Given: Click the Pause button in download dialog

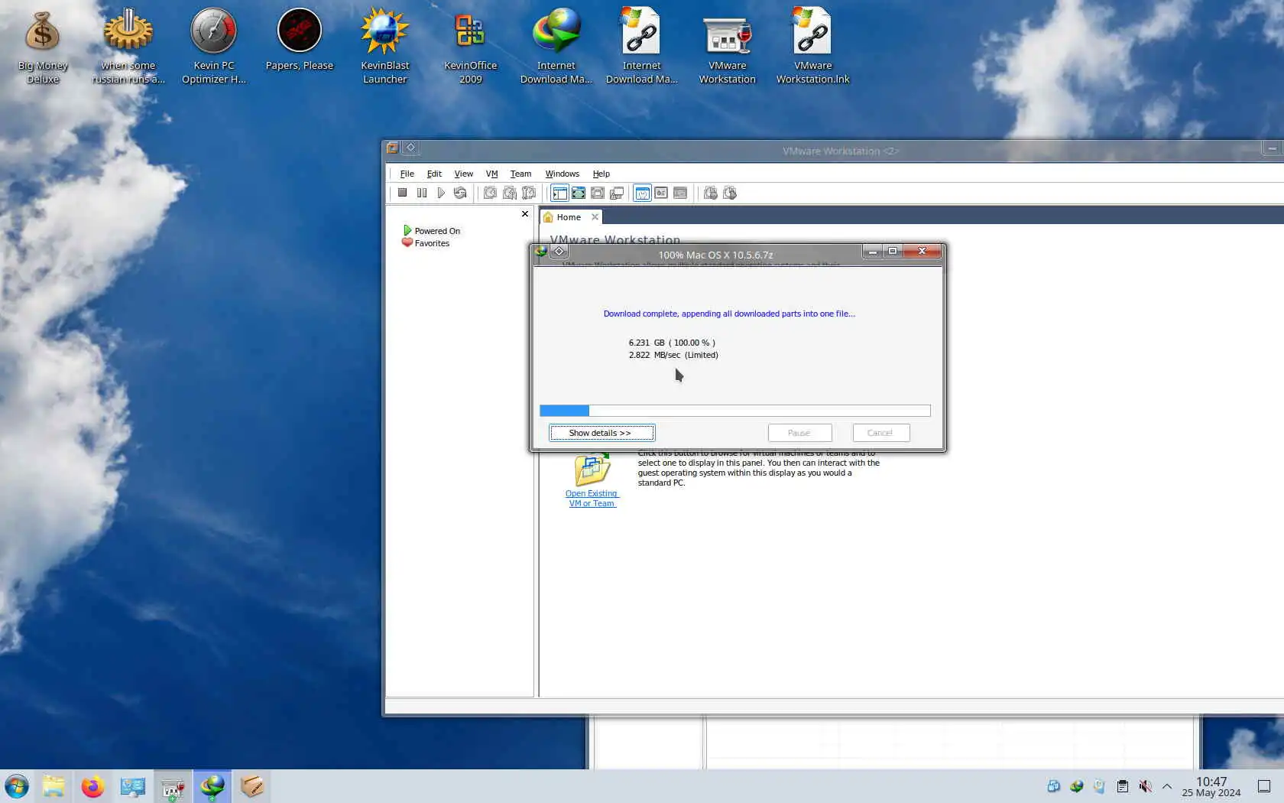Looking at the screenshot, I should pos(799,433).
